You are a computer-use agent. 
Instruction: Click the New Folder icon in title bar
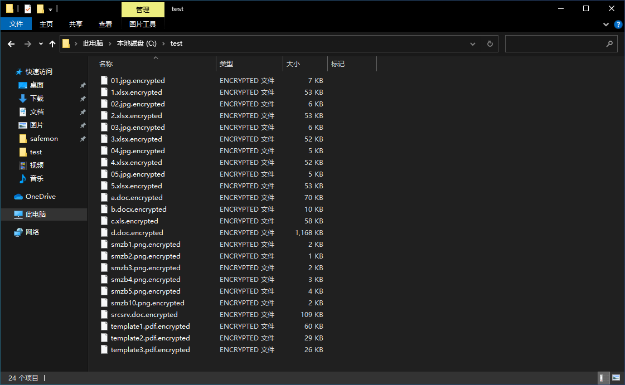40,9
